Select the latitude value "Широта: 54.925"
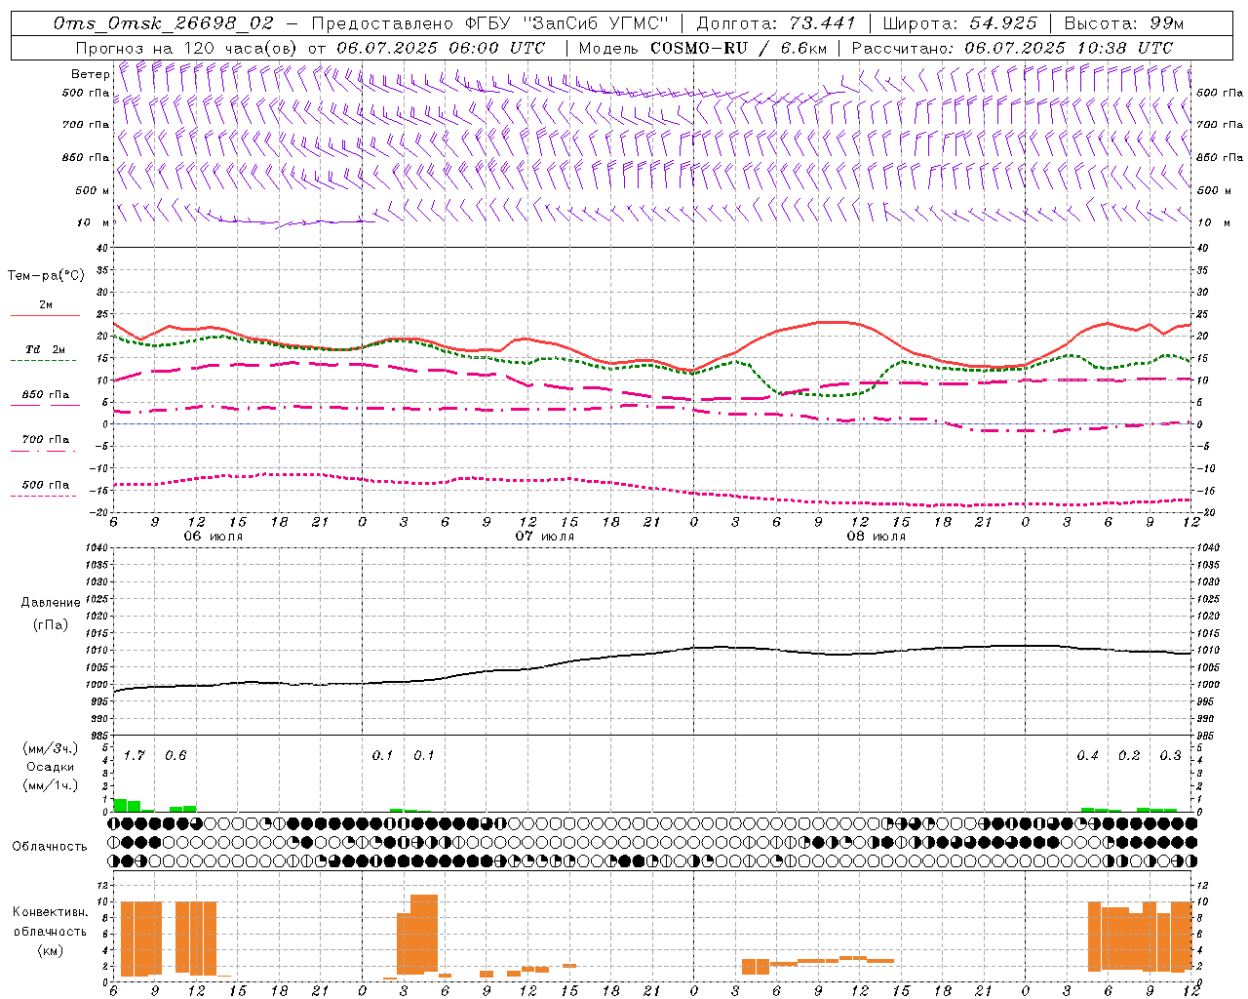The width and height of the screenshot is (1248, 999). pyautogui.click(x=960, y=22)
